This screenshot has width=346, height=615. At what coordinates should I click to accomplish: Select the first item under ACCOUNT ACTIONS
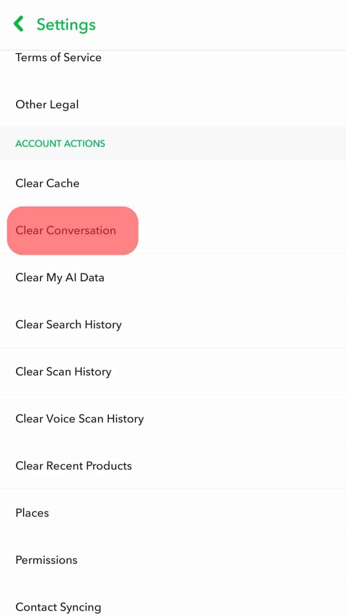pos(47,183)
